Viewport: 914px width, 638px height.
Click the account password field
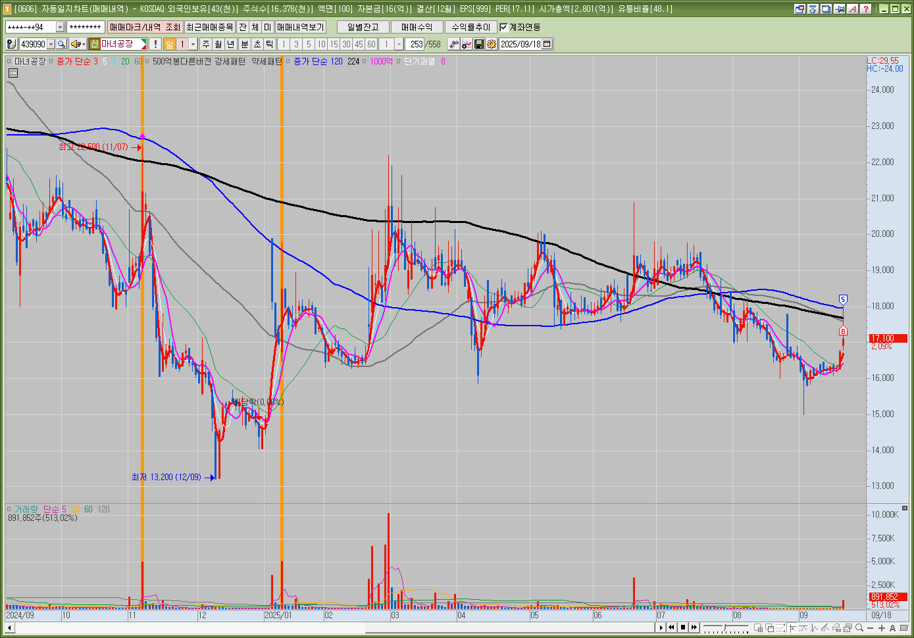(x=86, y=27)
